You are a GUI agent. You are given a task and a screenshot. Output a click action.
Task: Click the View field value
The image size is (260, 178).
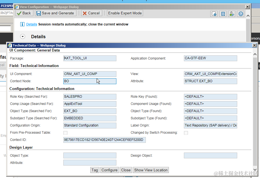pyautogui.click(x=211, y=74)
